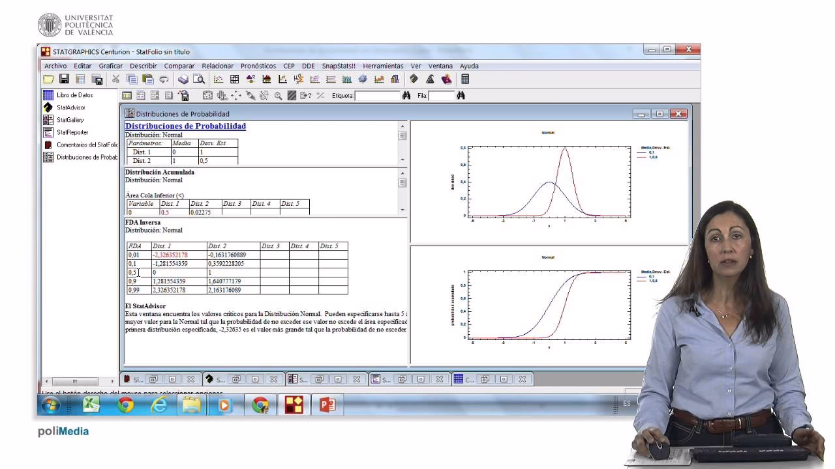The height and width of the screenshot is (469, 835).
Task: Click the Paste clipboard icon
Action: coord(148,79)
